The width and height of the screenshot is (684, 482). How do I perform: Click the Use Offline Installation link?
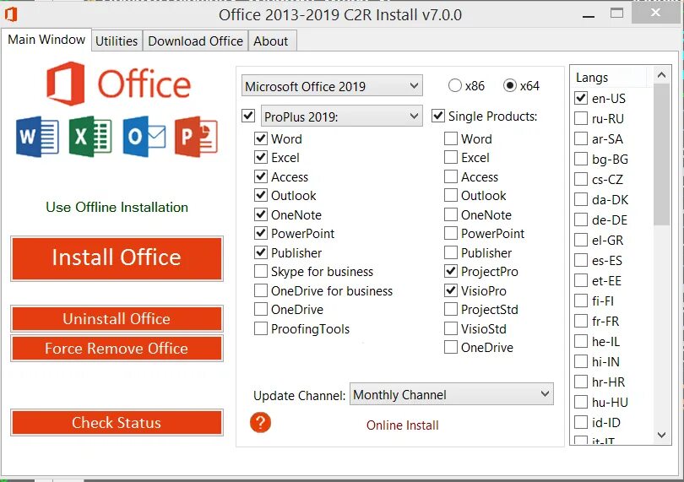click(x=117, y=207)
